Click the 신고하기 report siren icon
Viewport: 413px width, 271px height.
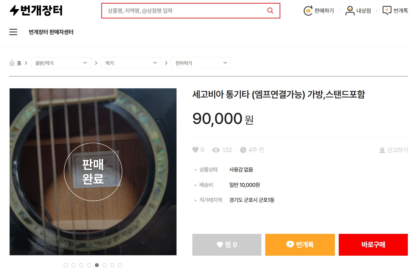(x=382, y=150)
